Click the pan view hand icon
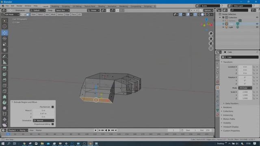The width and height of the screenshot is (260, 146). pos(211,39)
